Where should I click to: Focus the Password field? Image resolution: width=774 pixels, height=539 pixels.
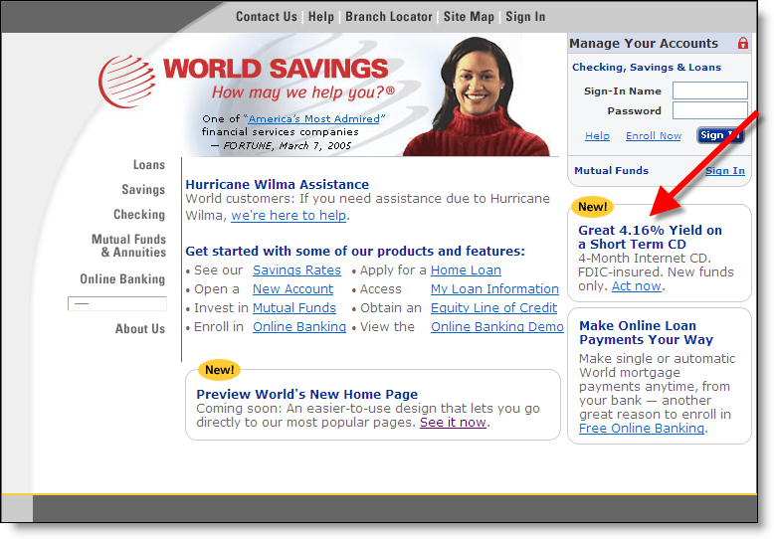tap(709, 110)
